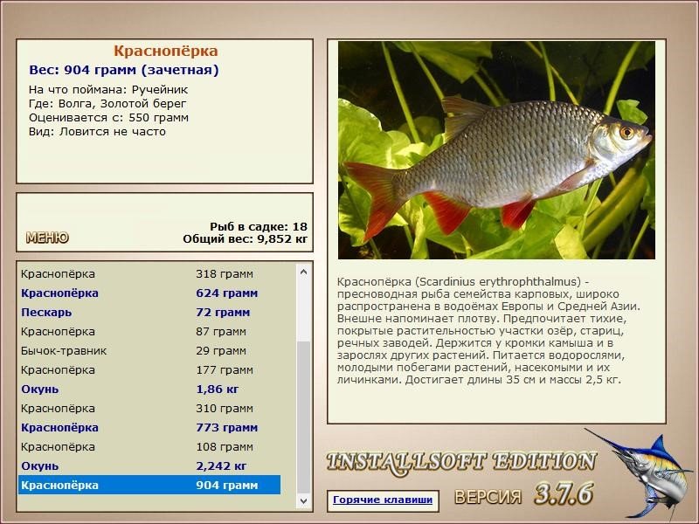This screenshot has width=699, height=524.
Task: Select the Краснопёрка 624 грамм row
Action: pyautogui.click(x=149, y=293)
